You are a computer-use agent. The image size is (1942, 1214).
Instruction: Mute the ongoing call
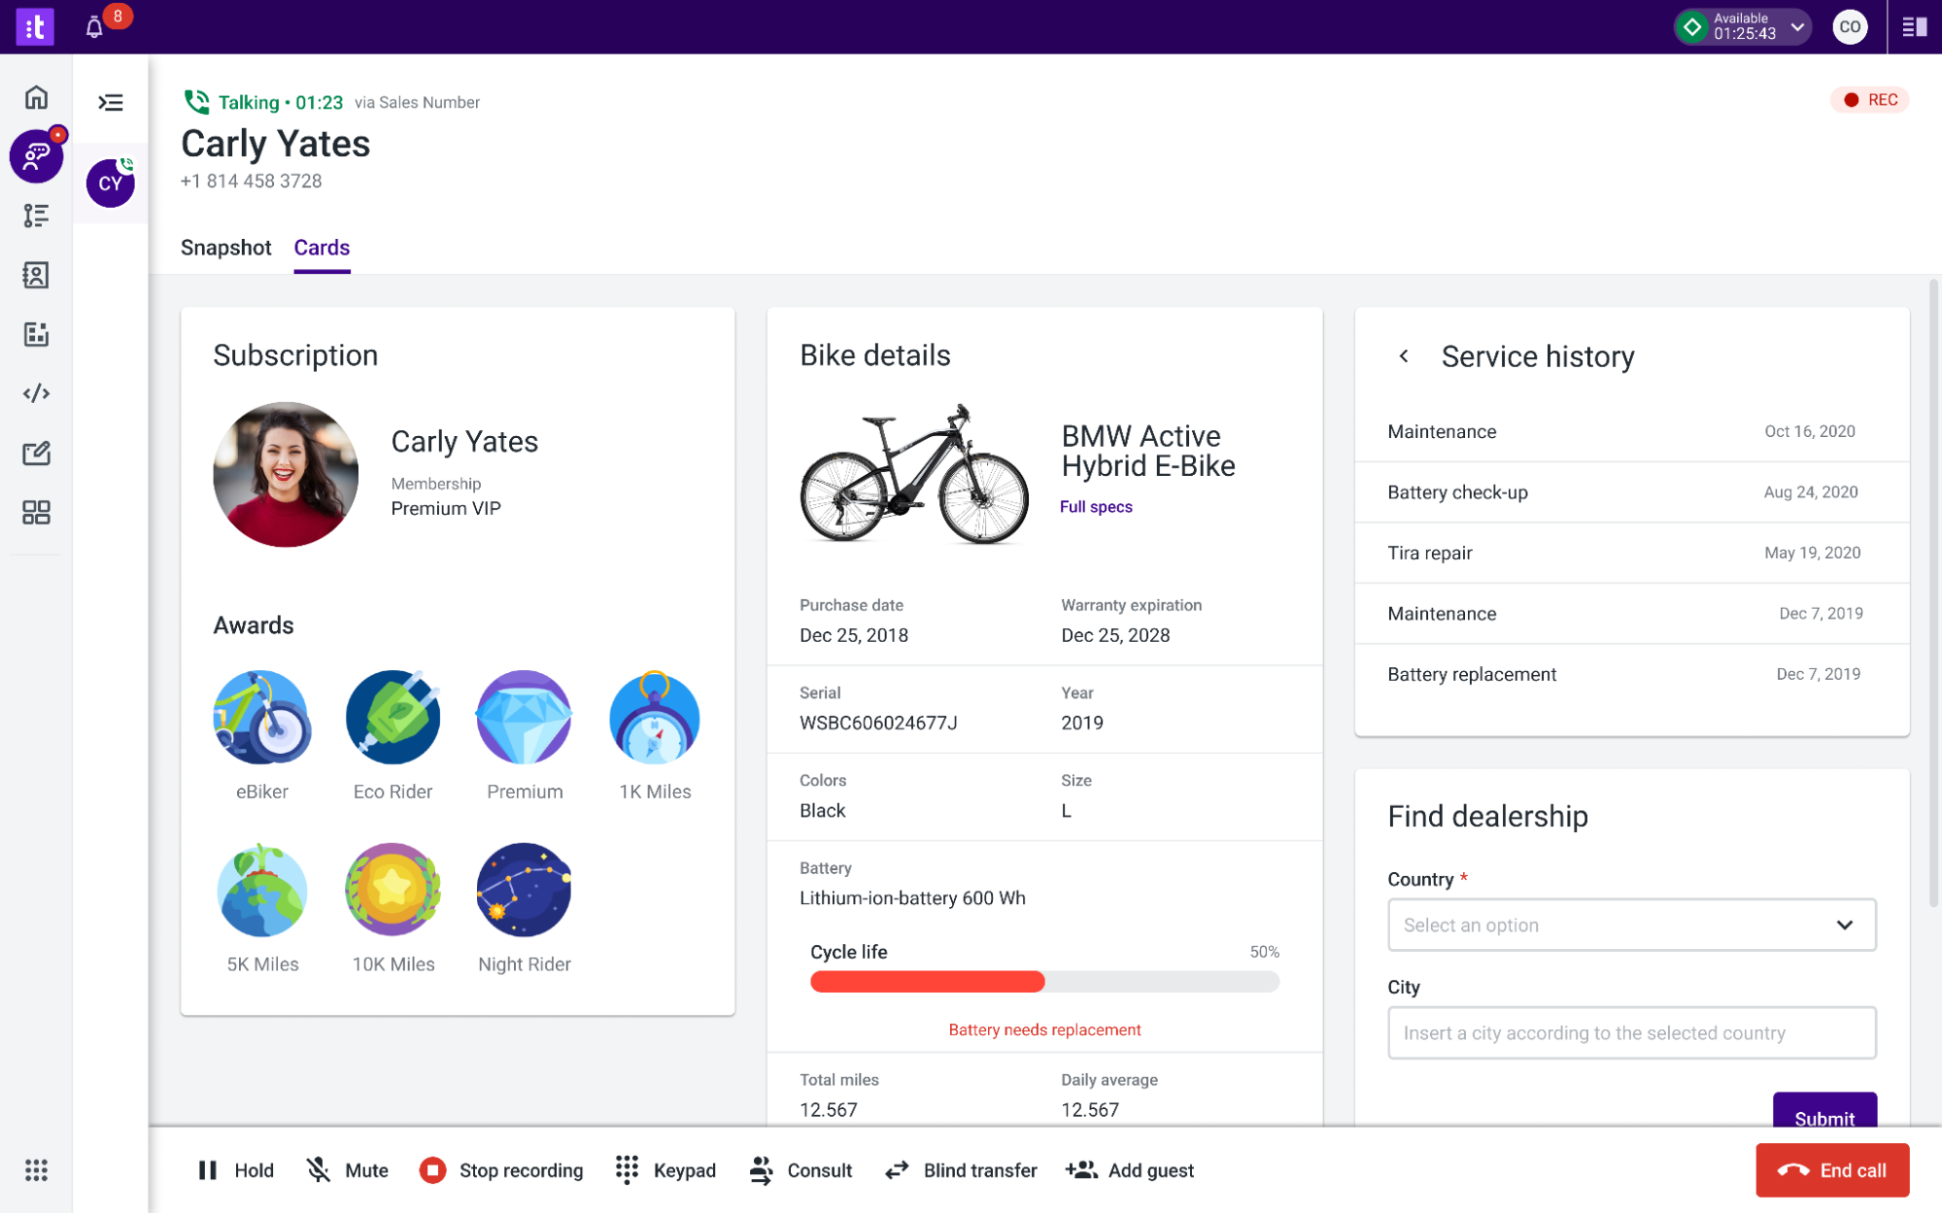click(x=346, y=1170)
